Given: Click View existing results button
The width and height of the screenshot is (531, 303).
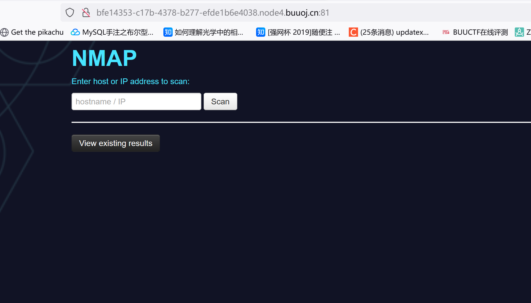Looking at the screenshot, I should tap(116, 143).
